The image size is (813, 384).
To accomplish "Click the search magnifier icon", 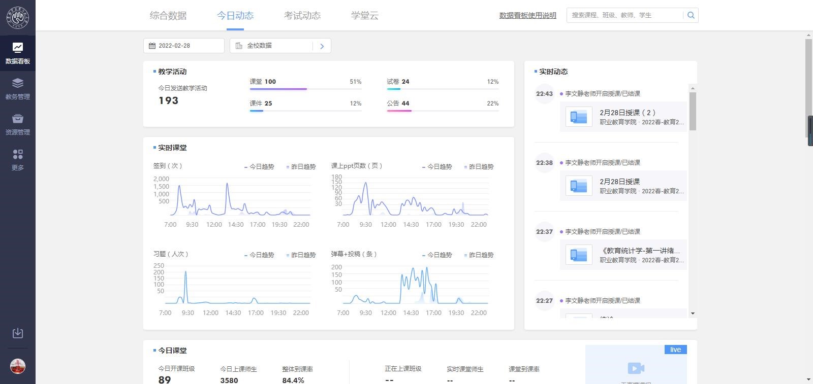I will tap(691, 15).
